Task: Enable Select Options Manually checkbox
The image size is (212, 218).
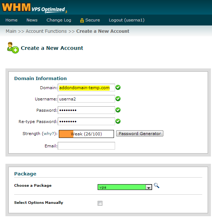Action: pos(100,203)
